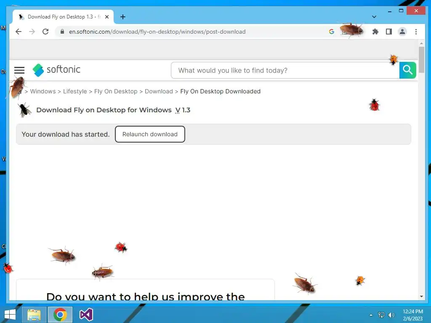Open the Windows breadcrumb link

tap(43, 91)
